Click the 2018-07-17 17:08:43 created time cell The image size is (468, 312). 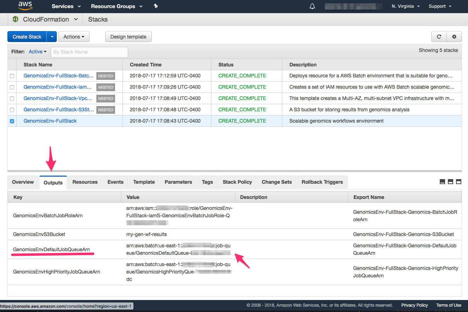tap(165, 121)
